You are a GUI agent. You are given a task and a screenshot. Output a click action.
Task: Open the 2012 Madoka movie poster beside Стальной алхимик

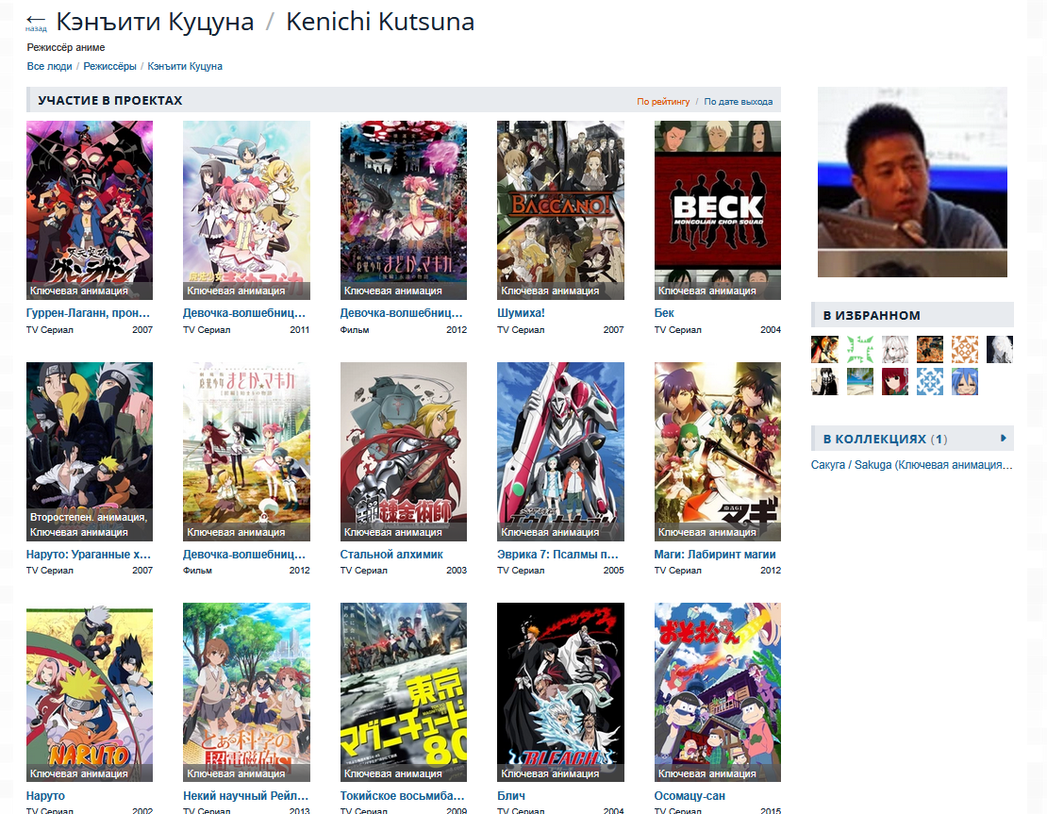pyautogui.click(x=246, y=452)
